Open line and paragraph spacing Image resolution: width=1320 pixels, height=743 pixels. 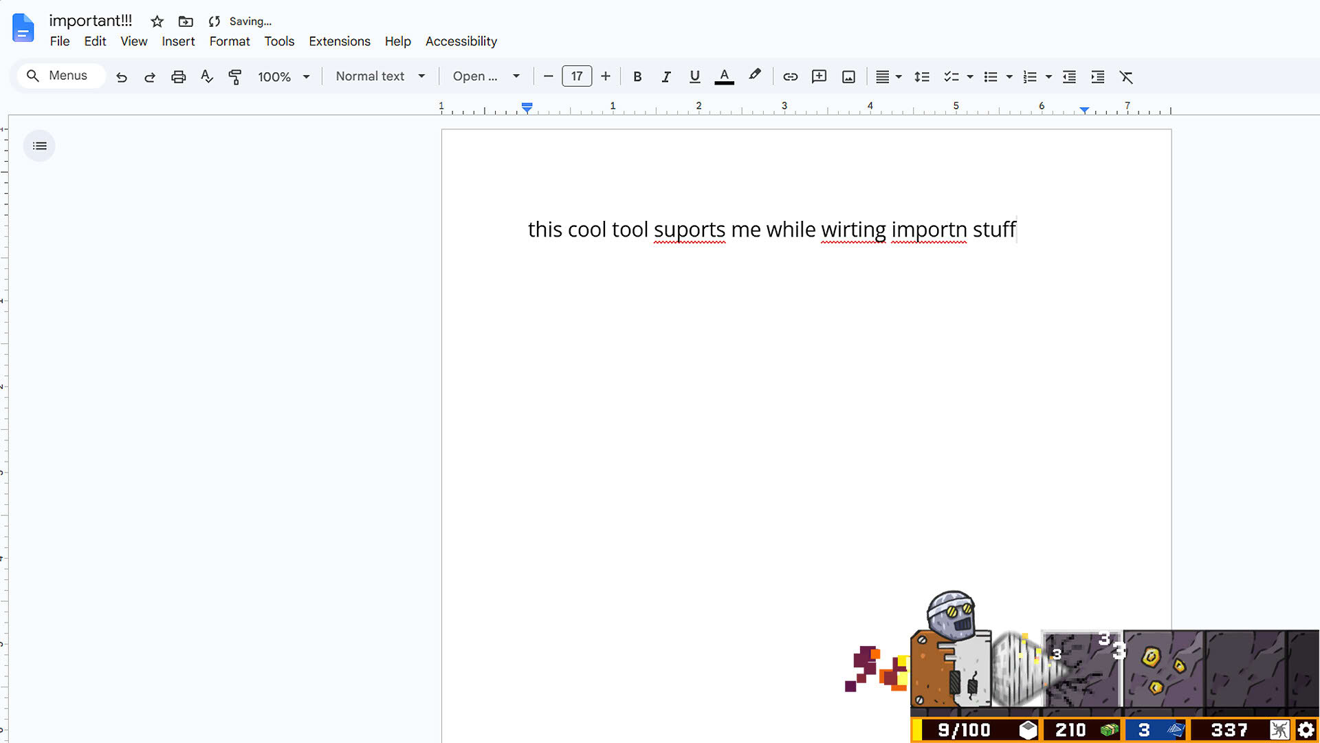pos(922,77)
